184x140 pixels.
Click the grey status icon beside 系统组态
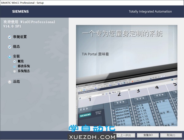tap(14, 71)
